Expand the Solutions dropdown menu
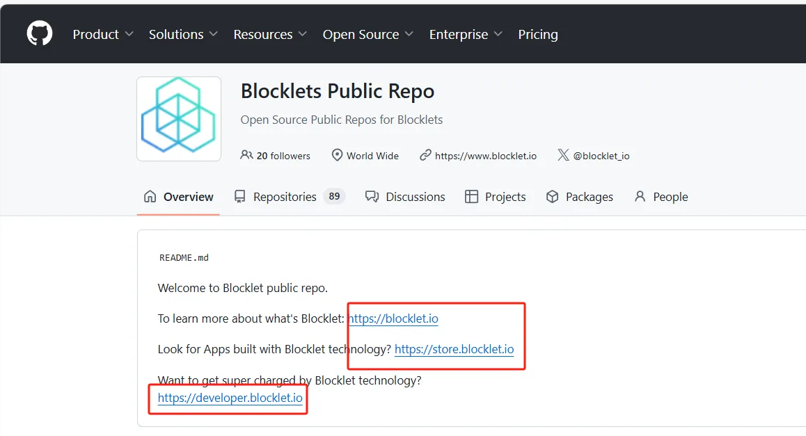The height and width of the screenshot is (436, 806). point(183,34)
